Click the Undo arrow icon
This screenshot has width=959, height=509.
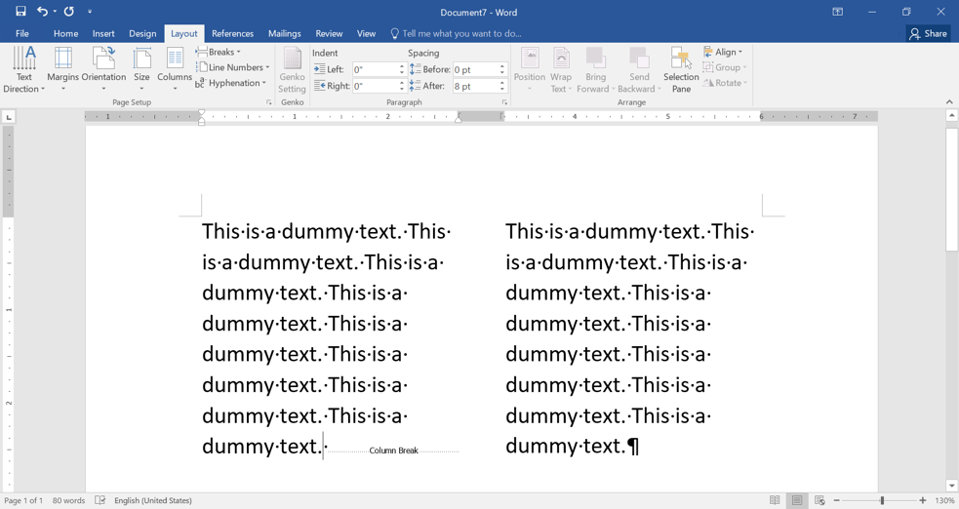coord(42,12)
